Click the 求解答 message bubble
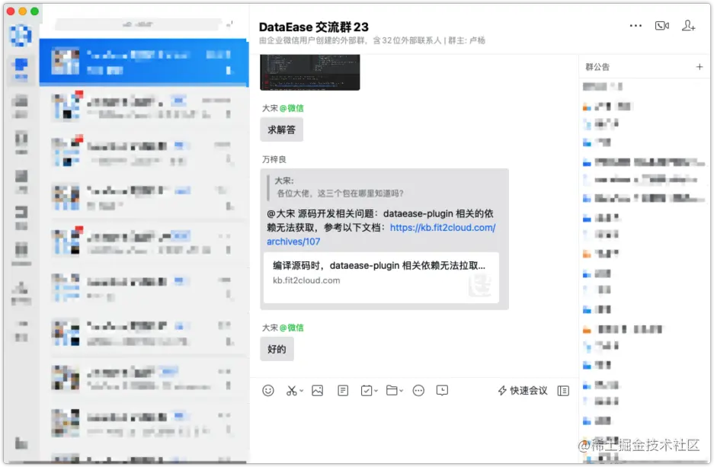 tap(281, 130)
